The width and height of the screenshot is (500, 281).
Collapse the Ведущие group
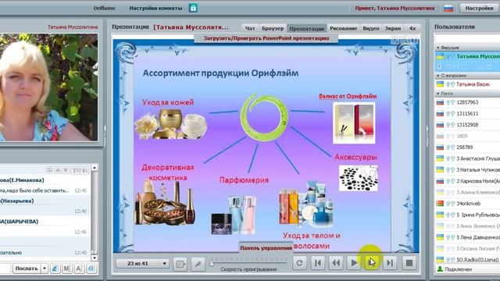point(438,48)
